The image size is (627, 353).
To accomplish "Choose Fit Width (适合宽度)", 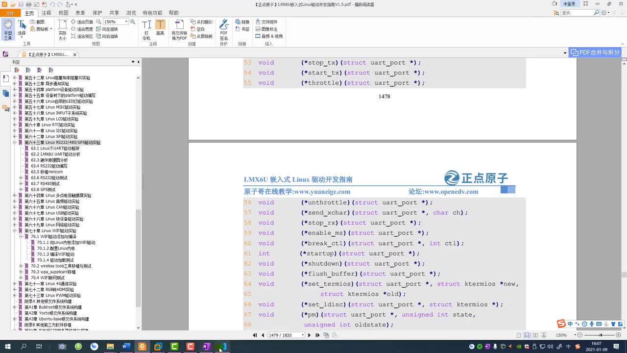I will pos(81,29).
